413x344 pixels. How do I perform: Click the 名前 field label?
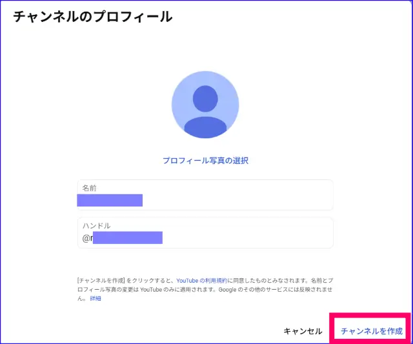coord(90,188)
